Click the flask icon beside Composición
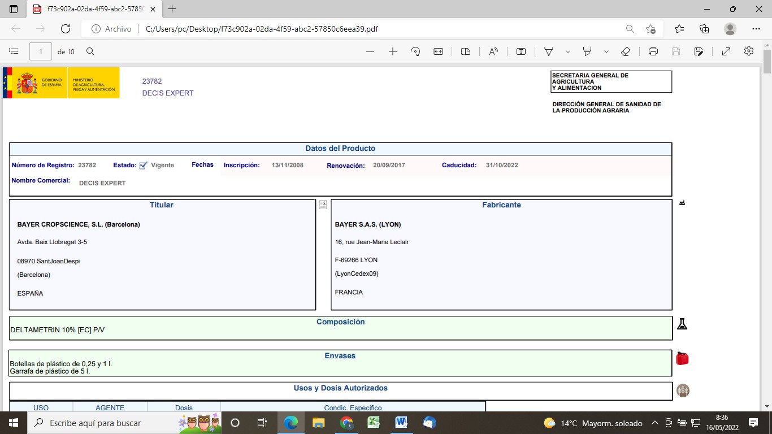772x434 pixels. [682, 324]
